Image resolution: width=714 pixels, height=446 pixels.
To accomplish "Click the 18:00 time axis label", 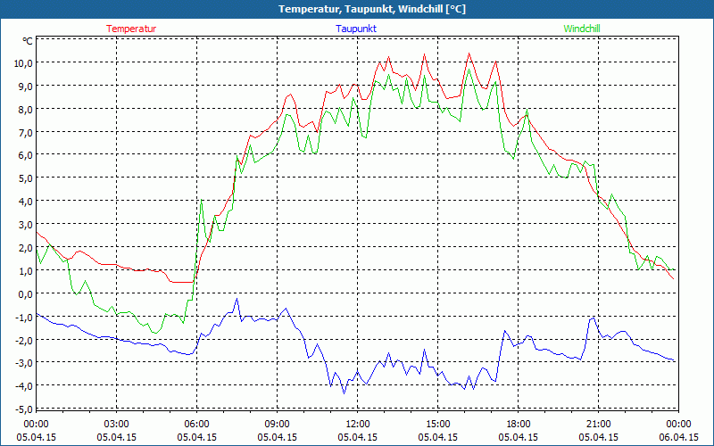I will pyautogui.click(x=519, y=425).
